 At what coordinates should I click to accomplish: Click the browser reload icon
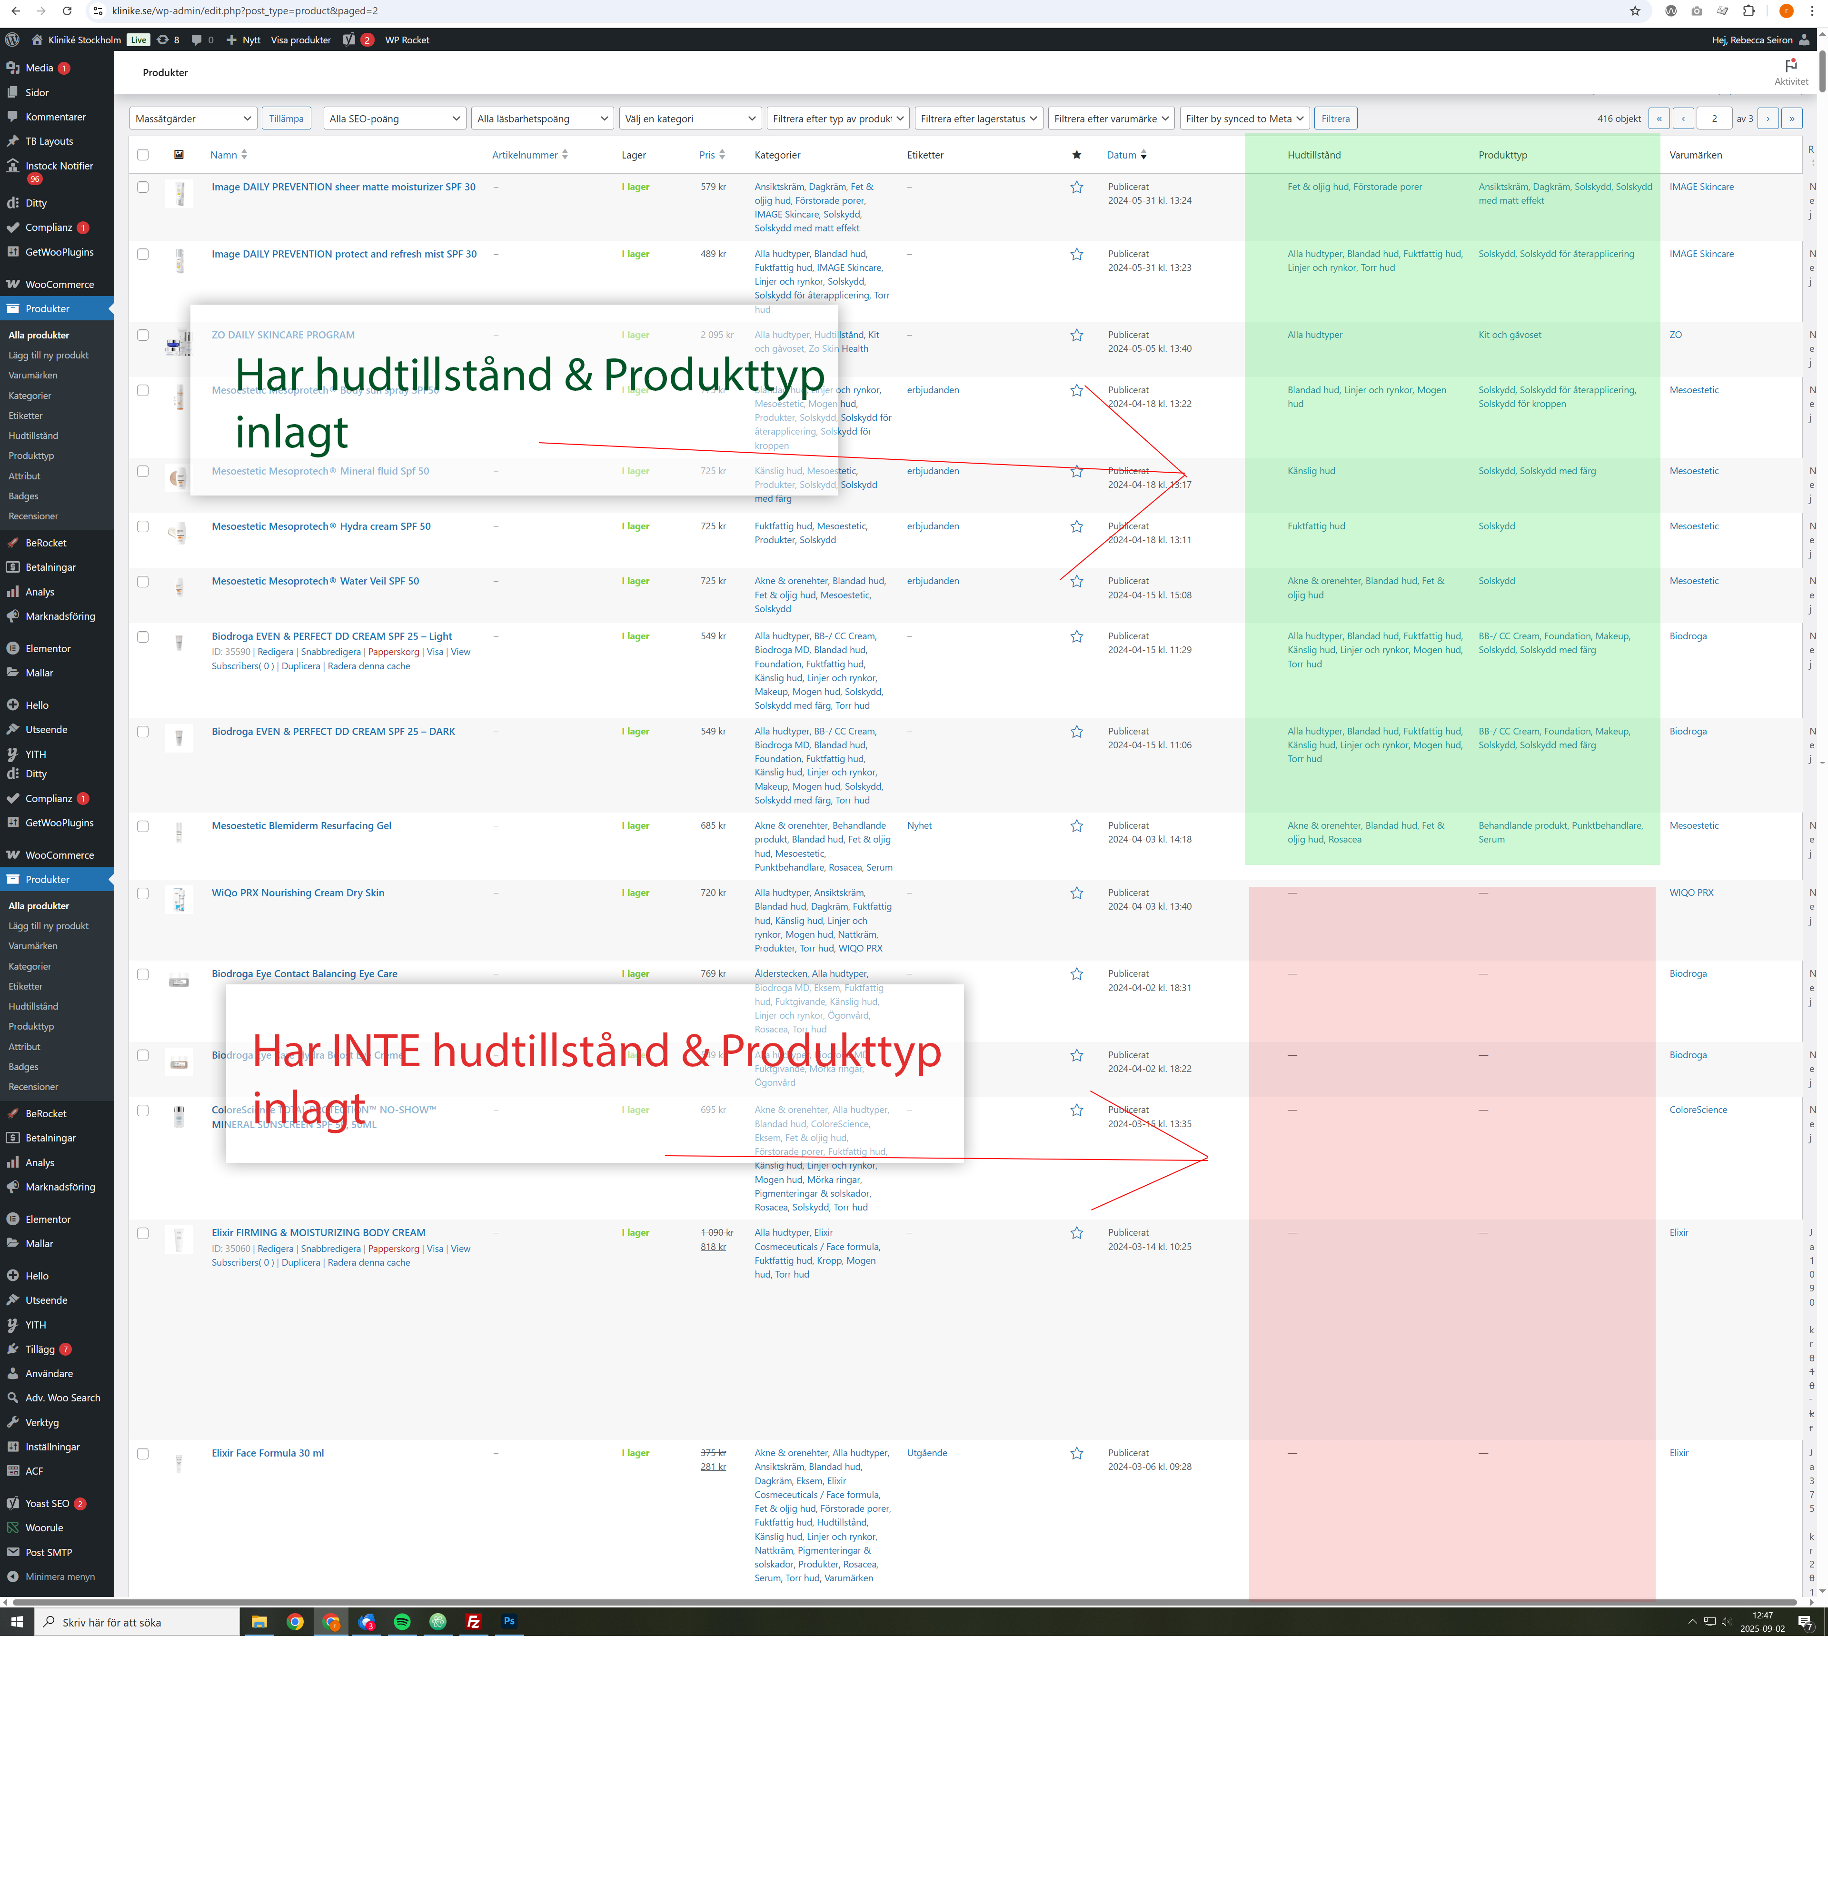pos(67,10)
